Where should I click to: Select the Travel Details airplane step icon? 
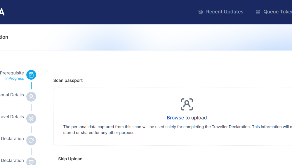point(31,119)
